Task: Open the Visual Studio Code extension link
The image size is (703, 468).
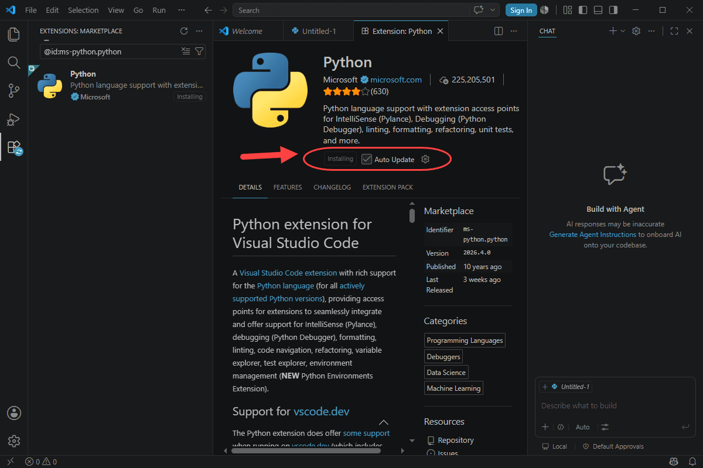Action: click(x=288, y=273)
